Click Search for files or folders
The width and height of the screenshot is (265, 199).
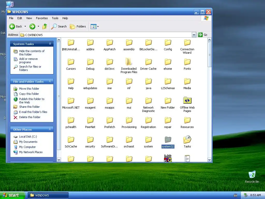30,68
